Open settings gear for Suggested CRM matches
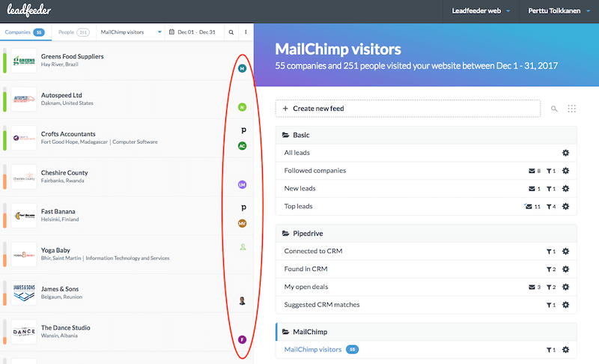Image resolution: width=599 pixels, height=364 pixels. click(566, 305)
